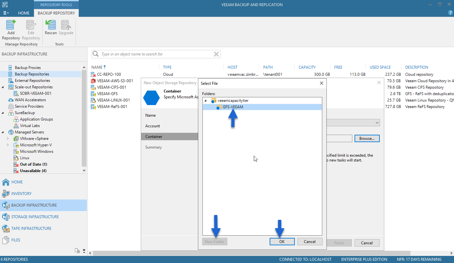This screenshot has height=263, width=454.
Task: Sort the list by CAPACITY column
Action: [x=307, y=67]
